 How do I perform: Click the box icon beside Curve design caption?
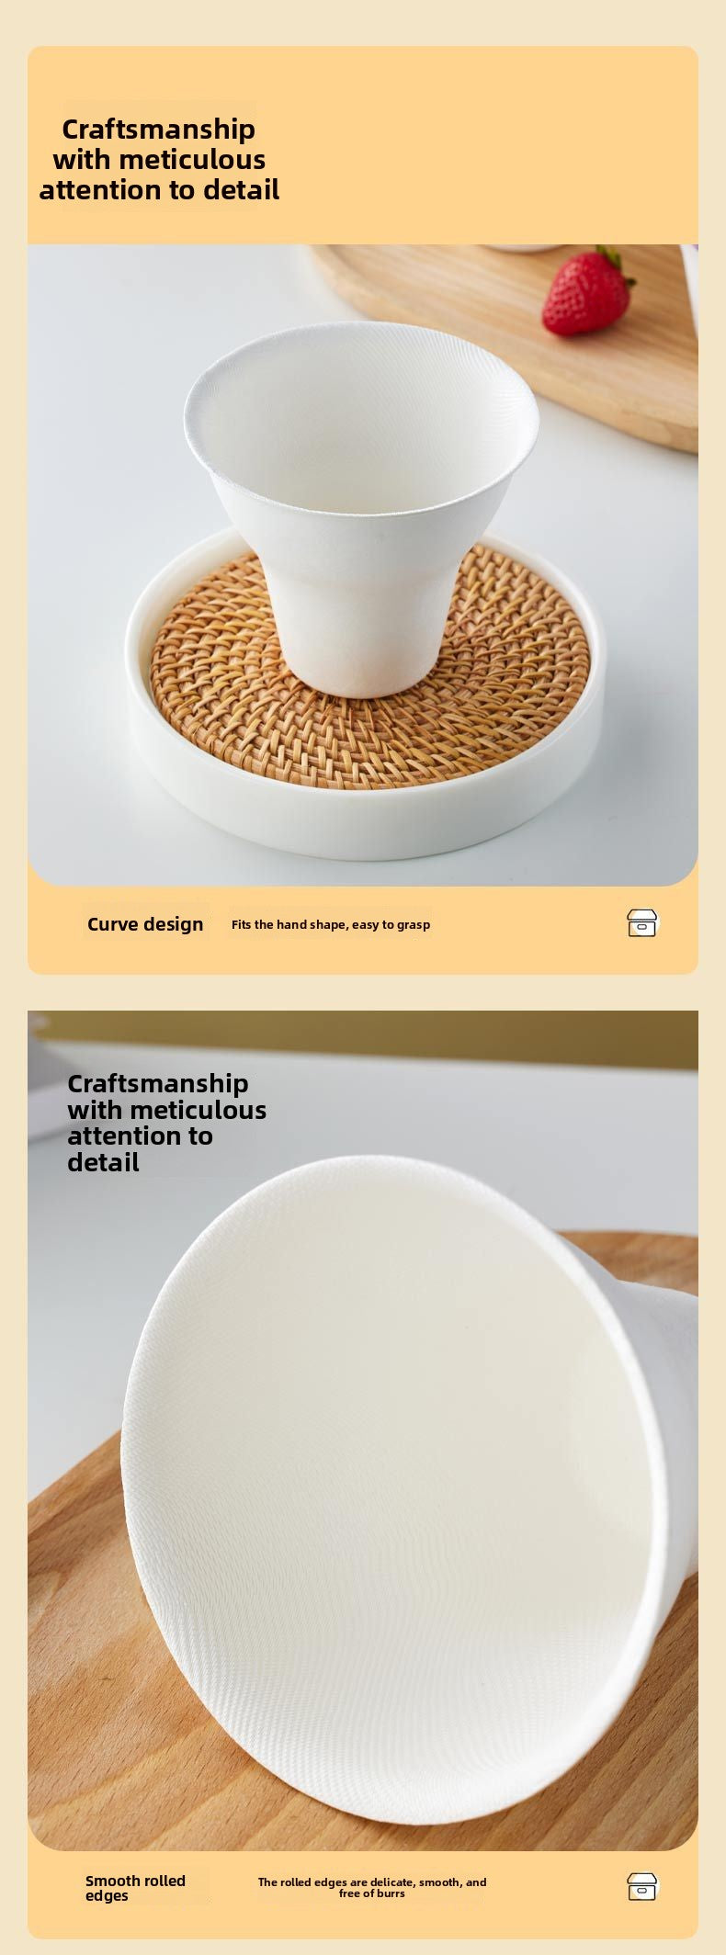click(x=642, y=922)
